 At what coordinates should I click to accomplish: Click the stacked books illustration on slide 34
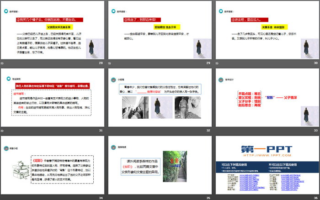coord(21,170)
